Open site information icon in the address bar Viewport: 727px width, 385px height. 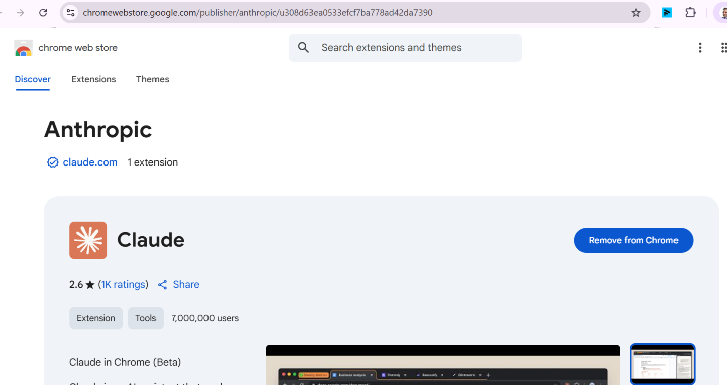pos(71,13)
